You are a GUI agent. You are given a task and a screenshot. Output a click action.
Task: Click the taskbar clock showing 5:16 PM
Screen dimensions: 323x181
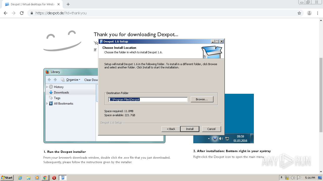(310, 178)
